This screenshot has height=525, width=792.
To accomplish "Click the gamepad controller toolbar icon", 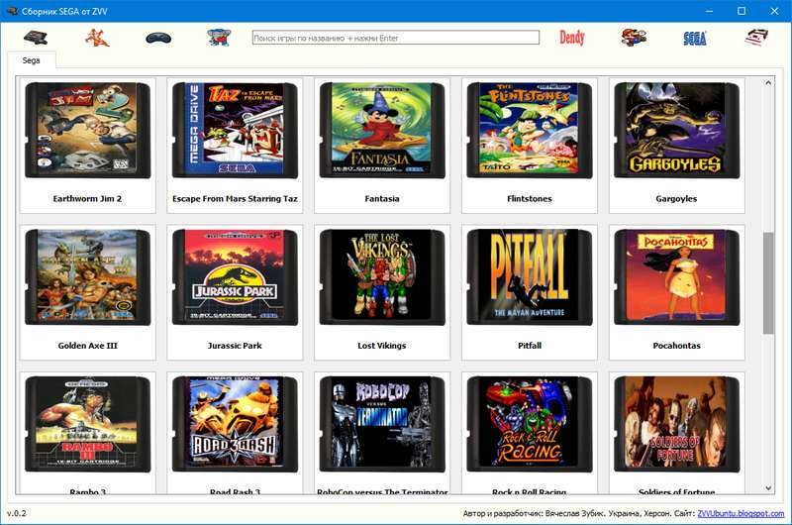I will 158,38.
